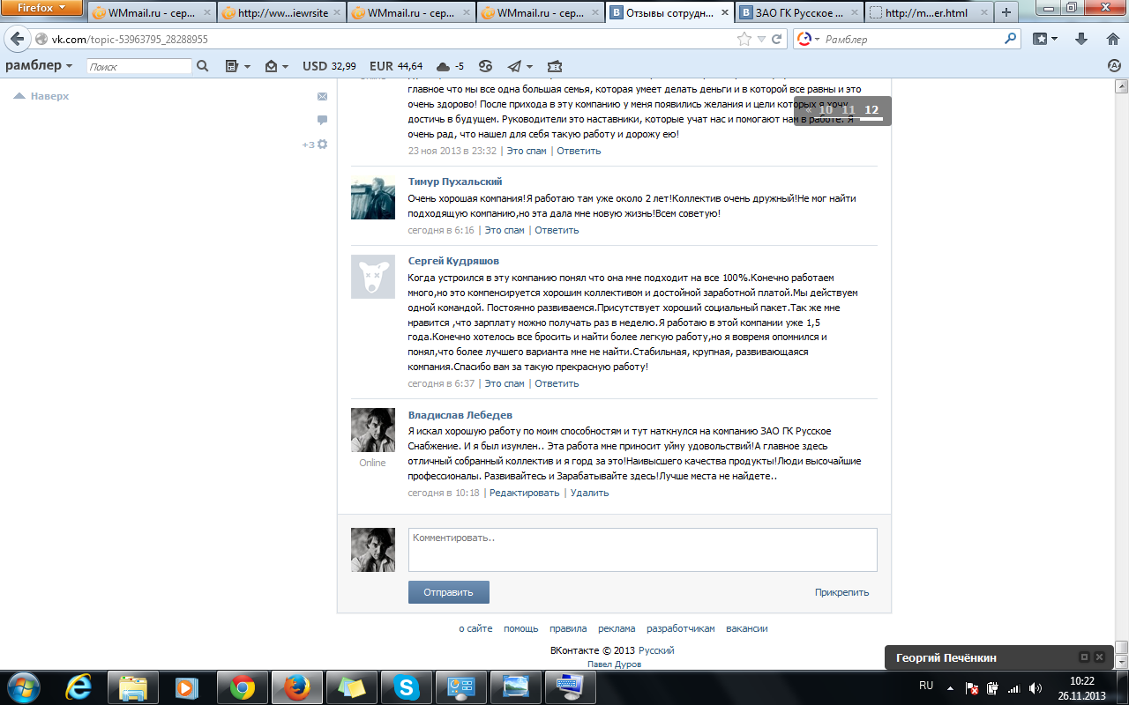Reload the page with the refresh icon
The image size is (1129, 705).
click(x=777, y=39)
